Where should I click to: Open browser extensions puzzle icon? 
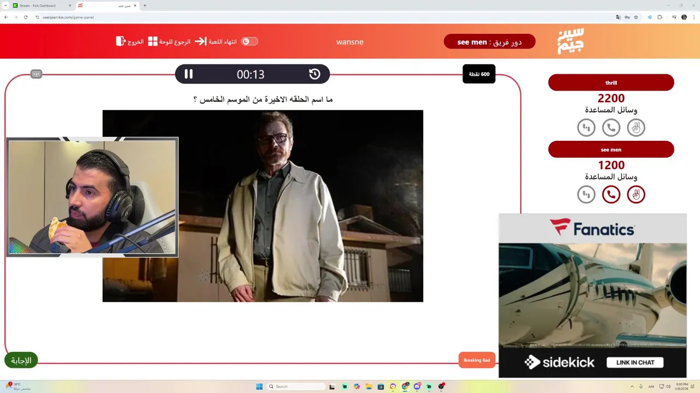click(x=660, y=17)
